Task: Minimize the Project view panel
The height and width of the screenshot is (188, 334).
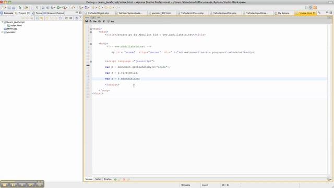Action: point(77,13)
